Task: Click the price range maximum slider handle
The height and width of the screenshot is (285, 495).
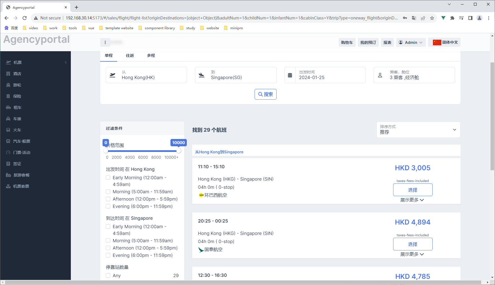Action: [179, 151]
